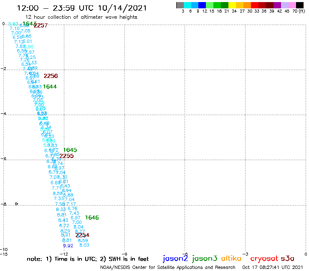The height and width of the screenshot is (271, 309).
Task: Click the -12 longitude axis label
Action: (x=64, y=254)
